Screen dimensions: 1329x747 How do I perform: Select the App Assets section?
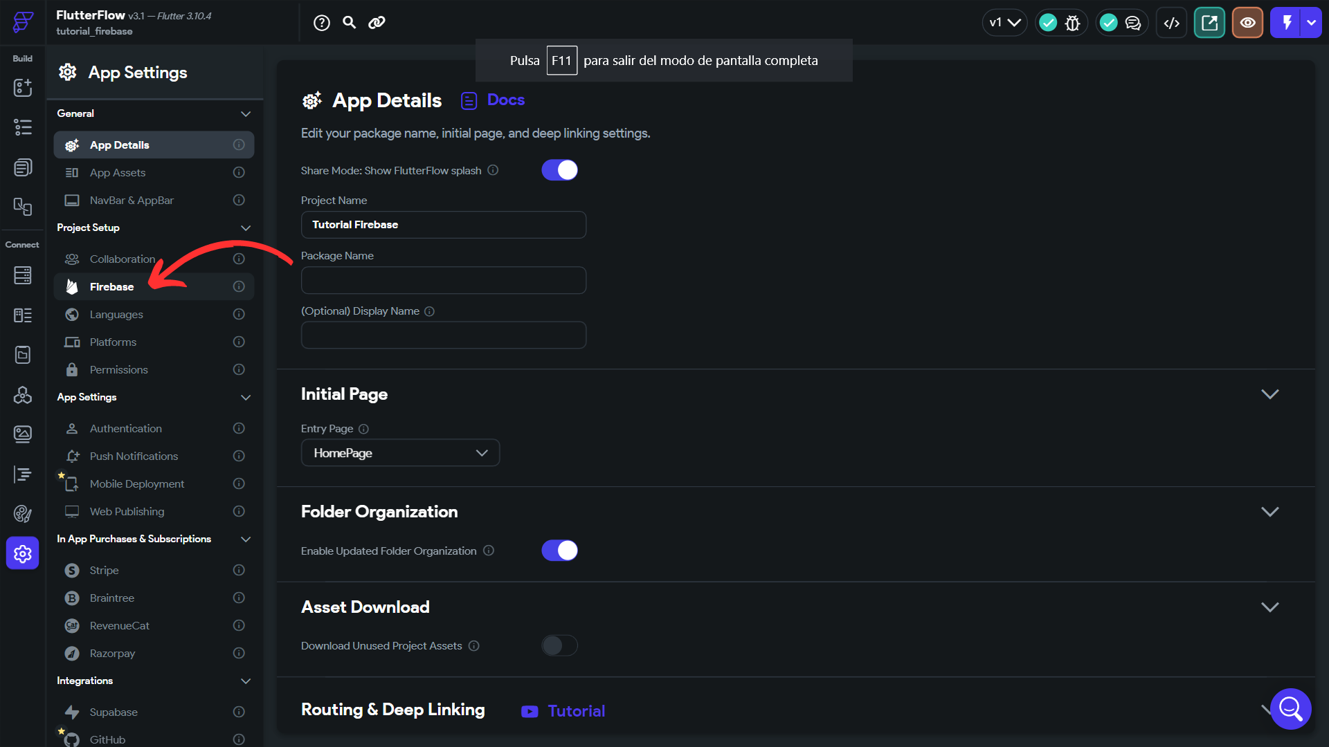click(x=118, y=172)
